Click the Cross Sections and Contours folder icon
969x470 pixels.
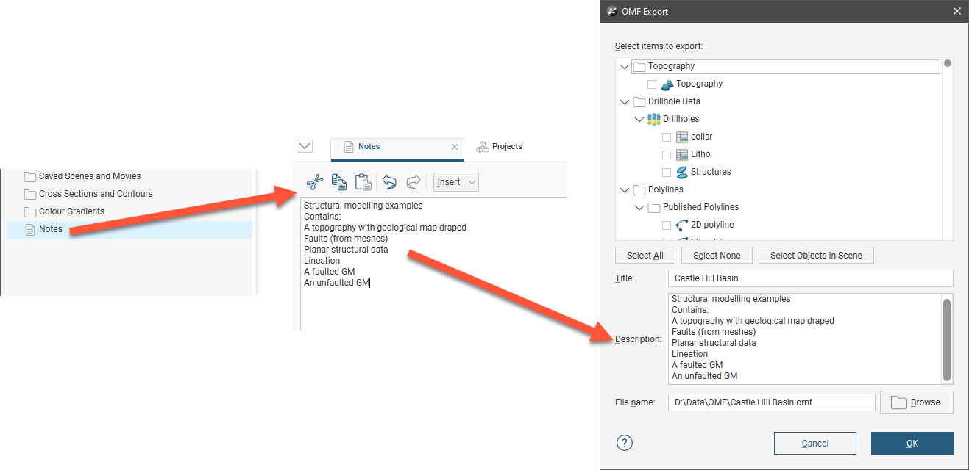tap(30, 195)
